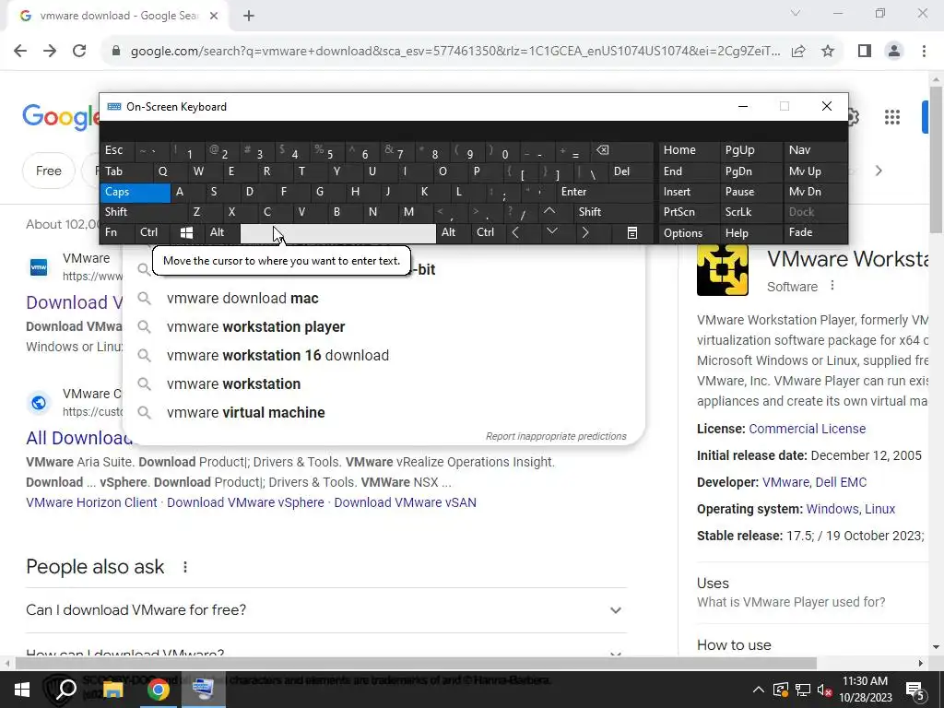Switch to Chrome on the taskbar
The height and width of the screenshot is (708, 944).
pyautogui.click(x=158, y=690)
